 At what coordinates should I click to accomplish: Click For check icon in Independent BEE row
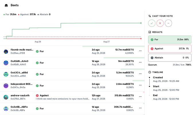tap(37, 86)
